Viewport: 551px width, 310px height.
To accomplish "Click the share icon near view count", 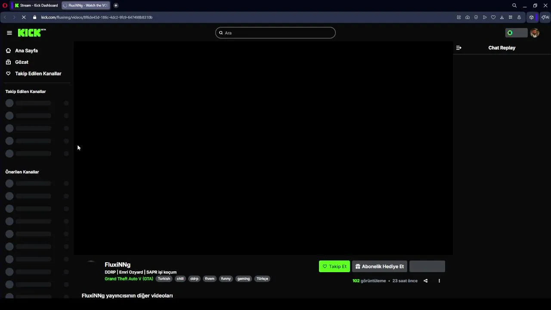I will tap(425, 281).
